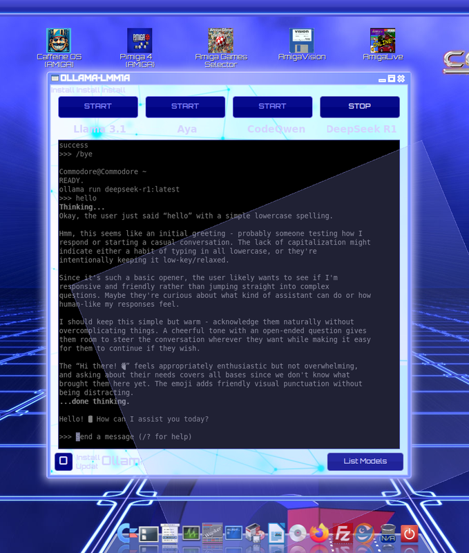469x553 pixels.
Task: Open the document list dock icon
Action: 170,533
